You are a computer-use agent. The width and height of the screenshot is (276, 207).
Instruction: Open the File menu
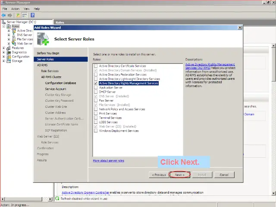(x=5, y=9)
